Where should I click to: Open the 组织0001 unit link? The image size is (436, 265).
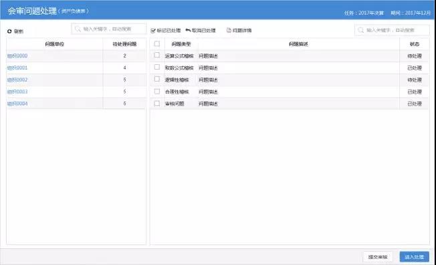[x=17, y=68]
